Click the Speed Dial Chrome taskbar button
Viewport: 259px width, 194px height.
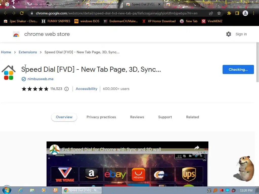pos(82,190)
